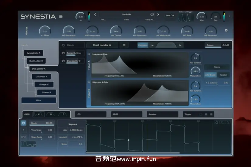Select Dual Ladder A module in chain
The image size is (251, 167).
[x=39, y=69]
